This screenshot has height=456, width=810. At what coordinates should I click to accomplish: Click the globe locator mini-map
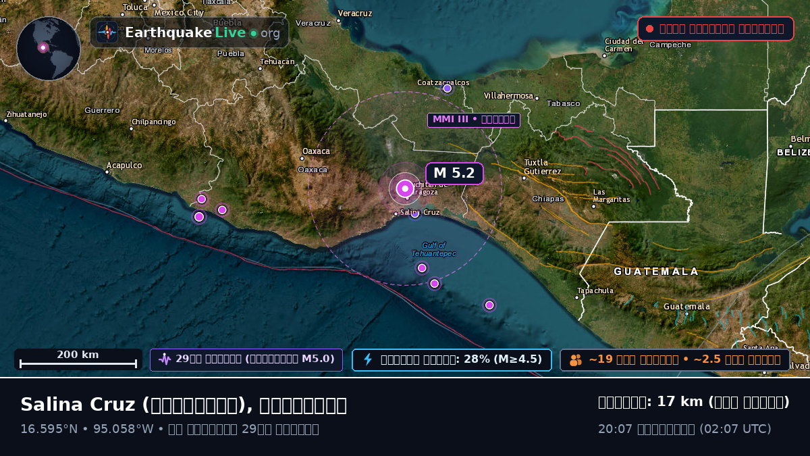tap(49, 49)
